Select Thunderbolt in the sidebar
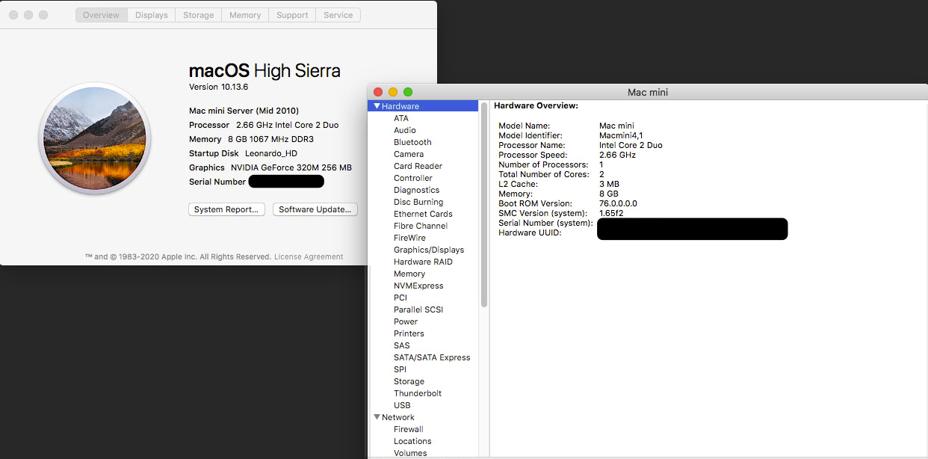This screenshot has width=928, height=459. click(x=418, y=393)
